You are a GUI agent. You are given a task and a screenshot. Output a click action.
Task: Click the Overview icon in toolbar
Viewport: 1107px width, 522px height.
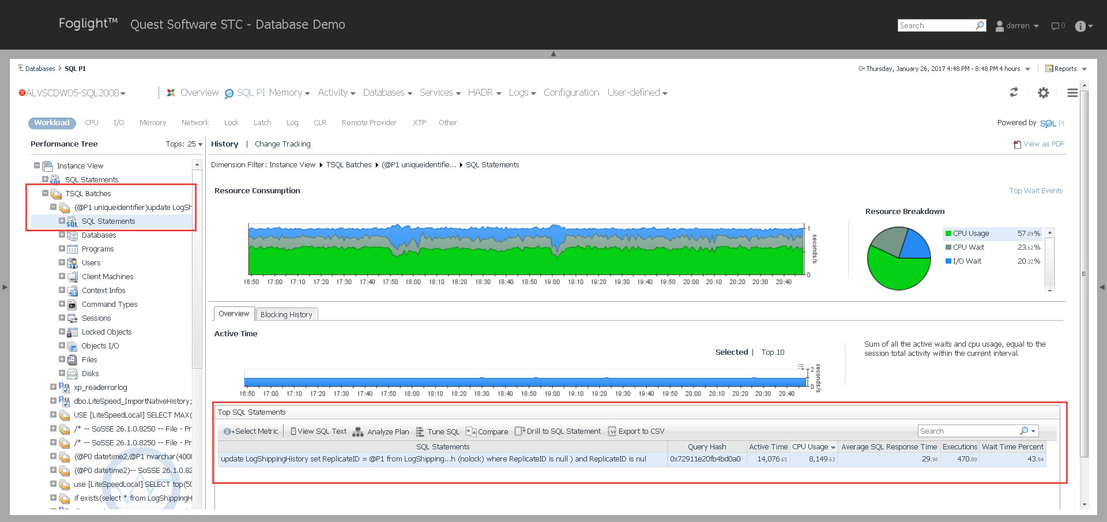tap(171, 93)
